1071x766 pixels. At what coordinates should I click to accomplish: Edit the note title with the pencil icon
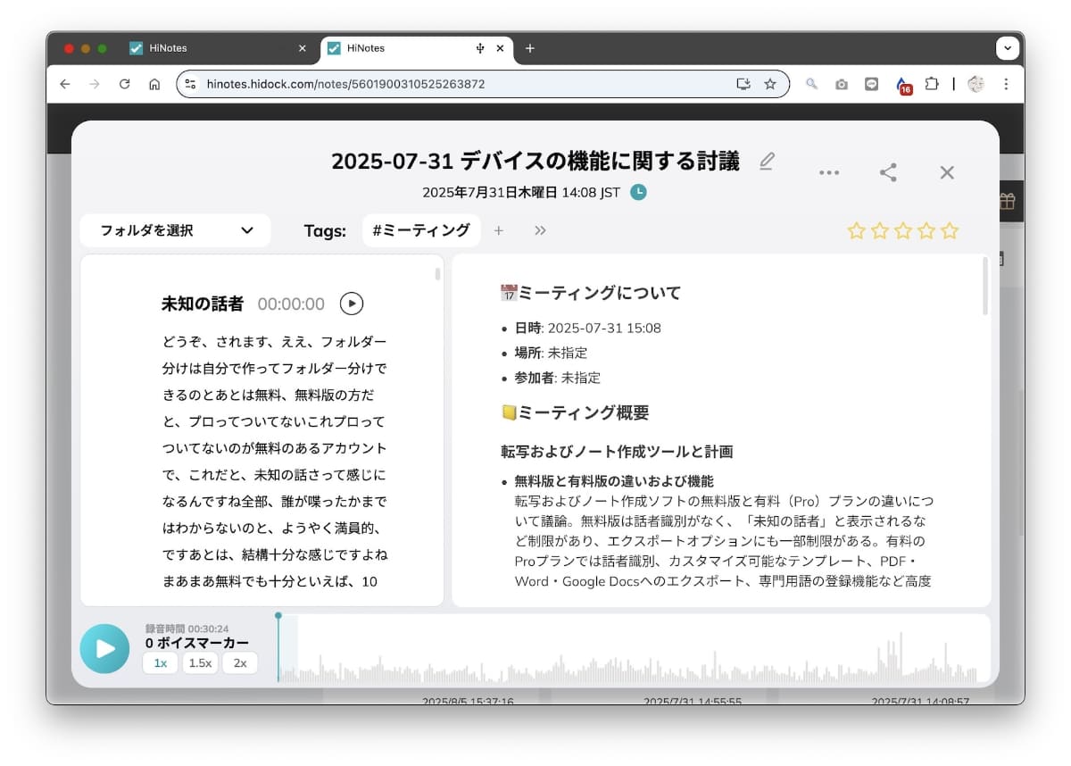[x=766, y=162]
